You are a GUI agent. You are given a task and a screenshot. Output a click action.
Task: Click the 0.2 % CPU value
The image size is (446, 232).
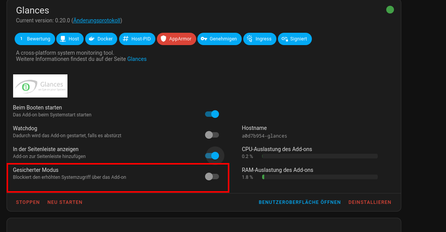point(247,156)
